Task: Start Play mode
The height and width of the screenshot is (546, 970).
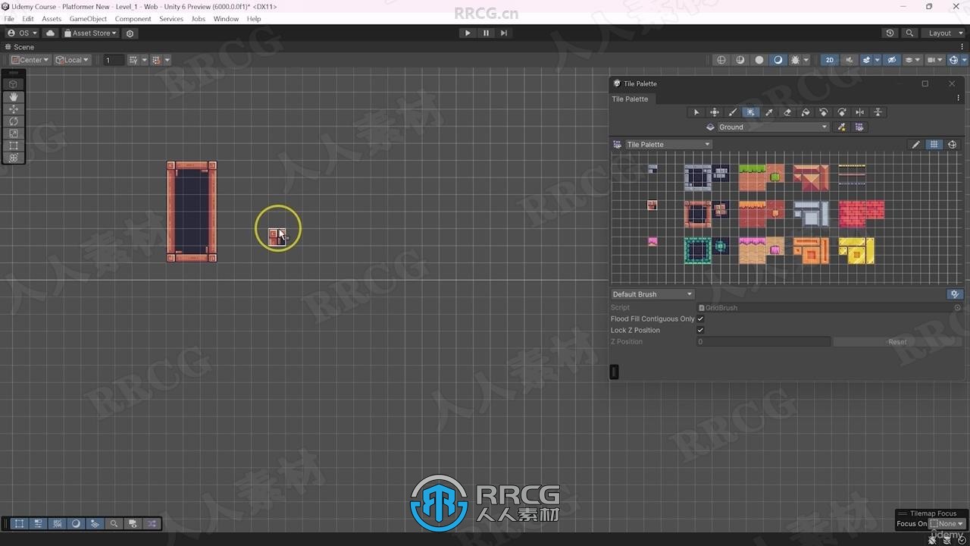Action: coord(468,33)
